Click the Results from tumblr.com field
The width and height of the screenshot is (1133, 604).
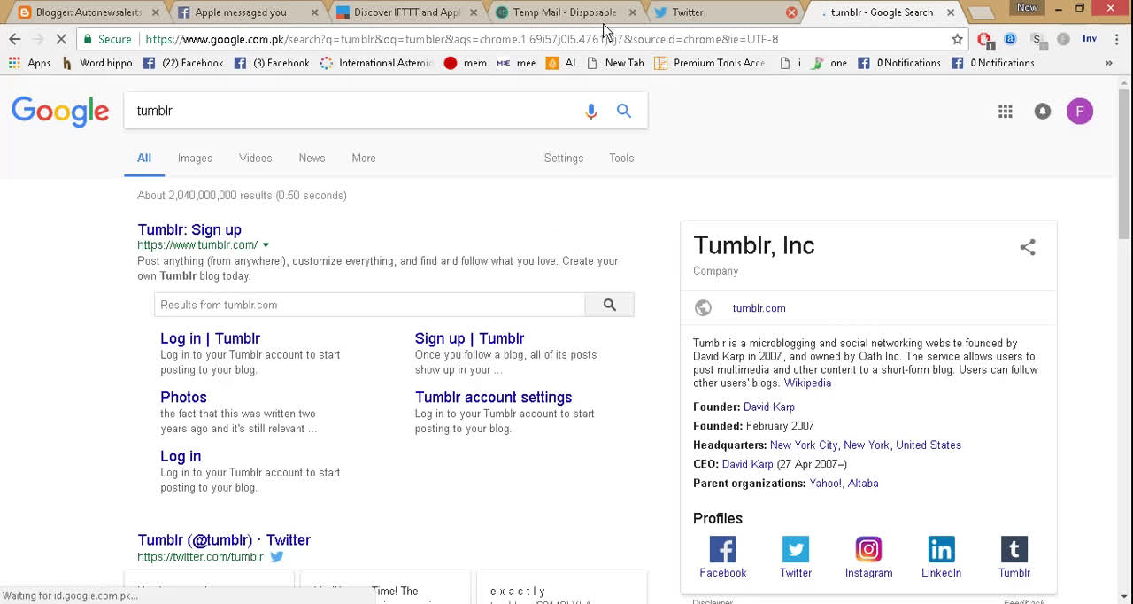pyautogui.click(x=369, y=305)
